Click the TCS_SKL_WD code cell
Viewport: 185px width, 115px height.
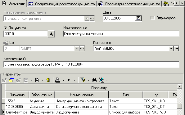coord(156,112)
